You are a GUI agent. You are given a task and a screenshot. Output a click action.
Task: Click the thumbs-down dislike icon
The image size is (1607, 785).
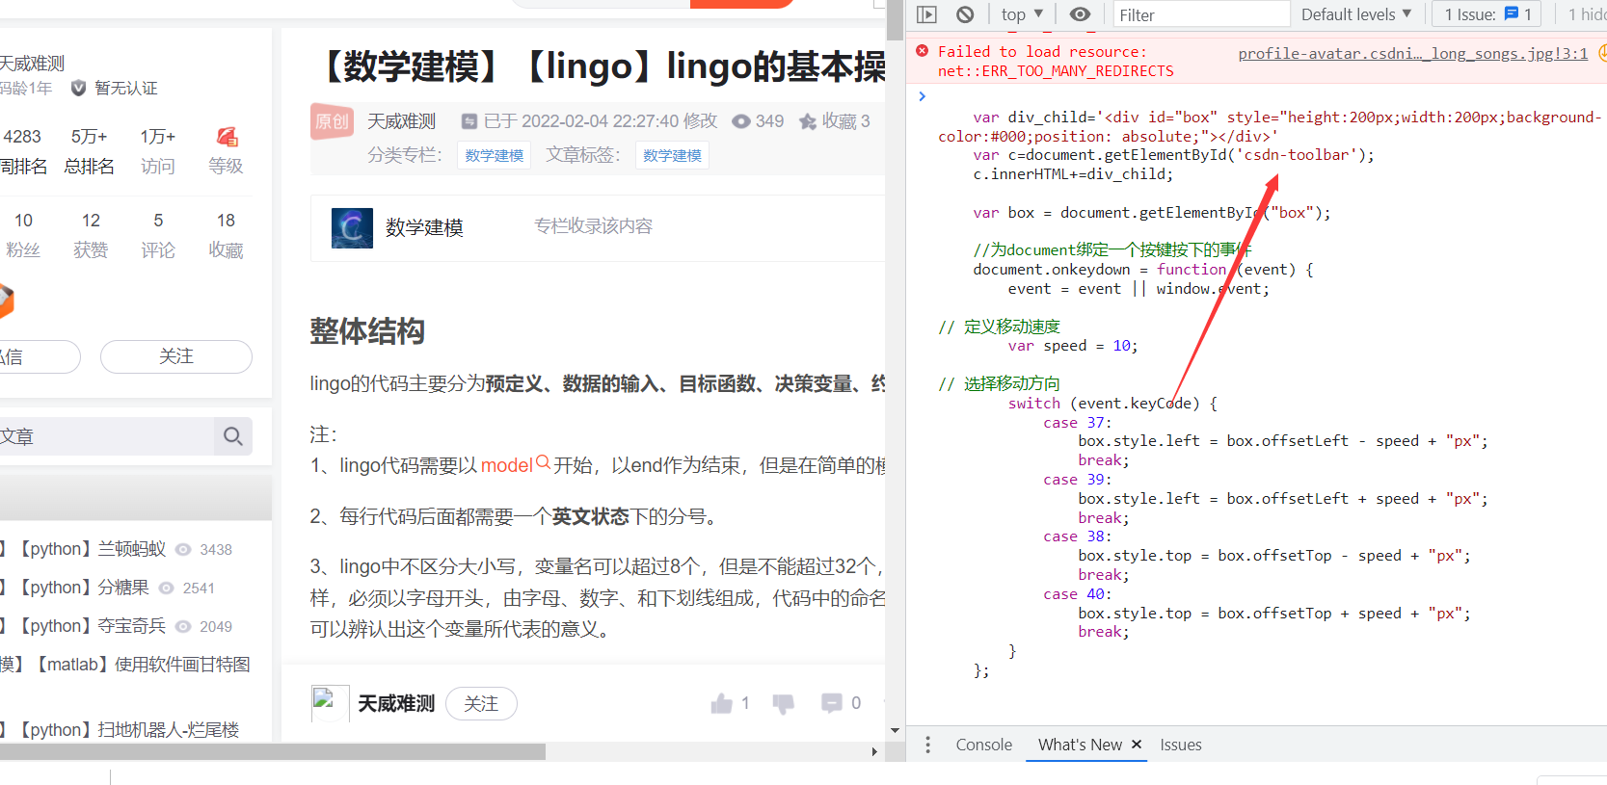(x=784, y=704)
